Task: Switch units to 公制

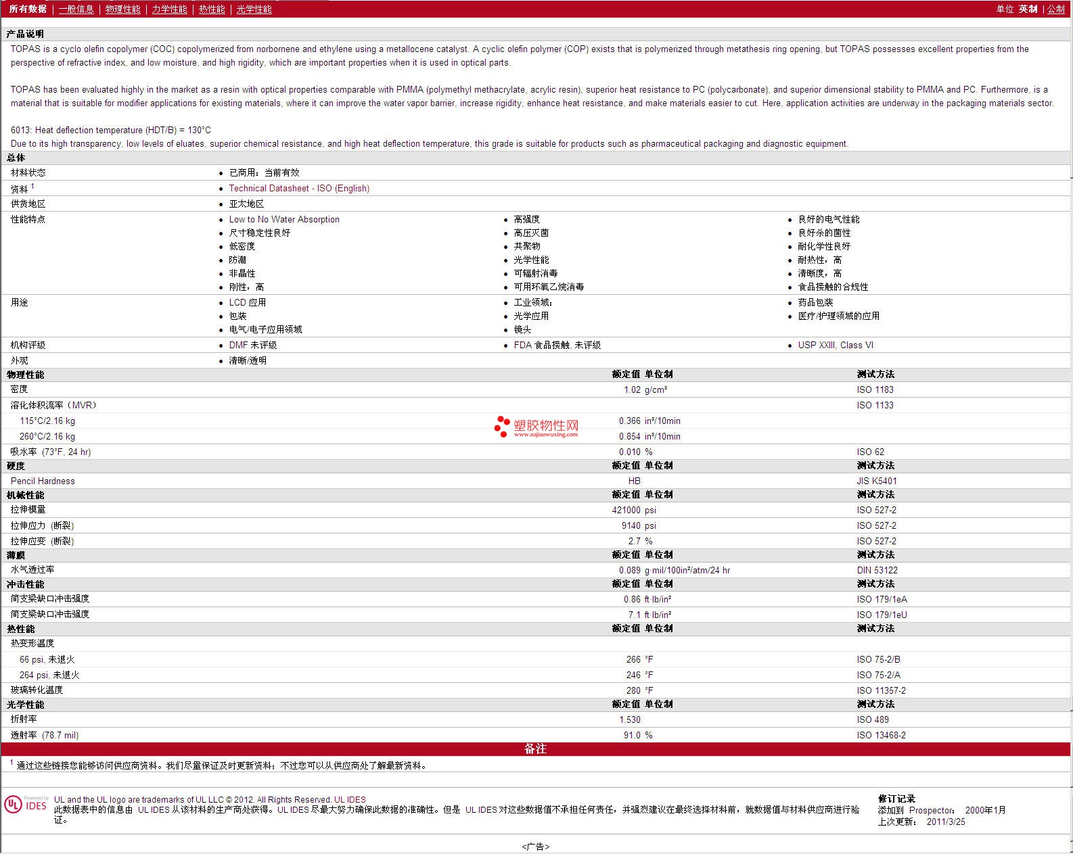Action: [1056, 9]
